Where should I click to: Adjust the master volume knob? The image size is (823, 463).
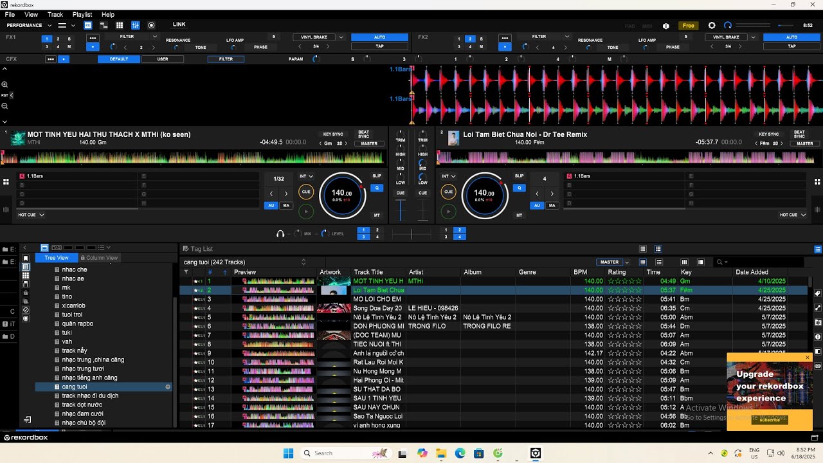728,26
